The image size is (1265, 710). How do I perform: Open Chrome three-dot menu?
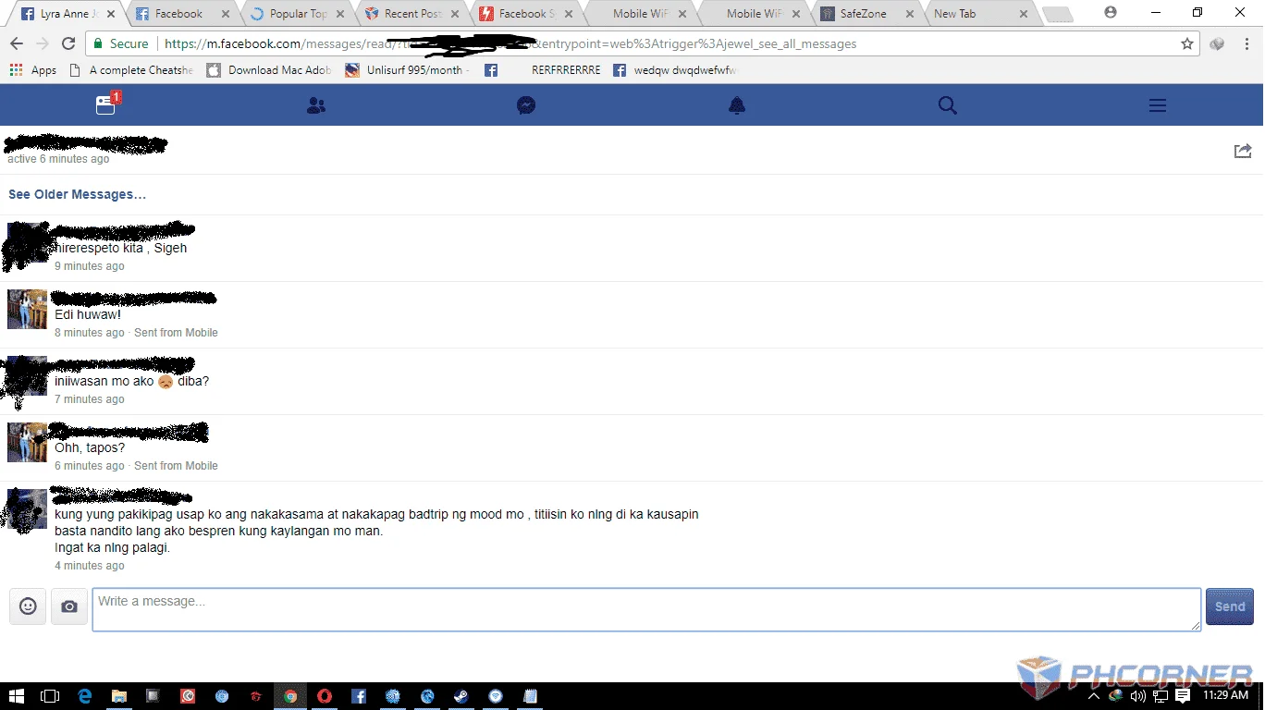(1246, 43)
